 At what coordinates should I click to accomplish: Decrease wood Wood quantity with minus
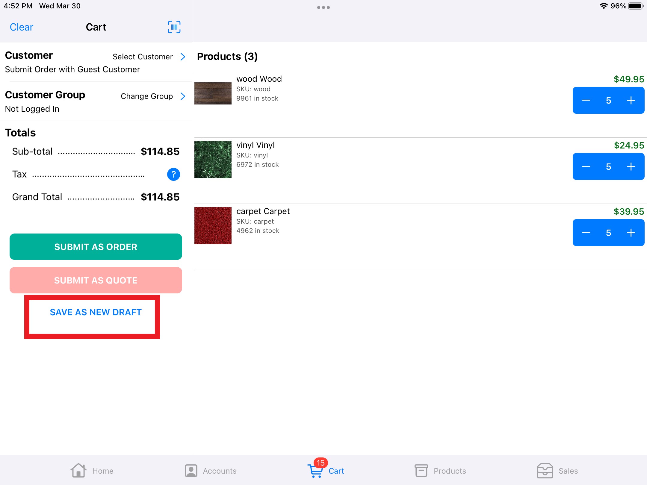(586, 101)
